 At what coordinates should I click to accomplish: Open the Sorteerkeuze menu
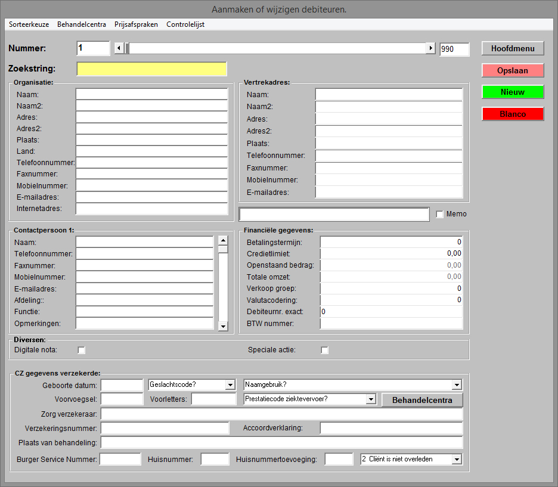[29, 24]
